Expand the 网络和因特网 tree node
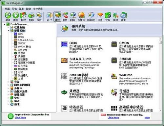 (8, 85)
